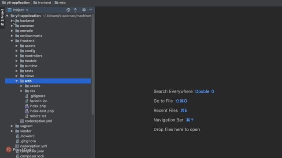This screenshot has width=282, height=158.
Task: Select the config folder label
Action: [x=30, y=51]
